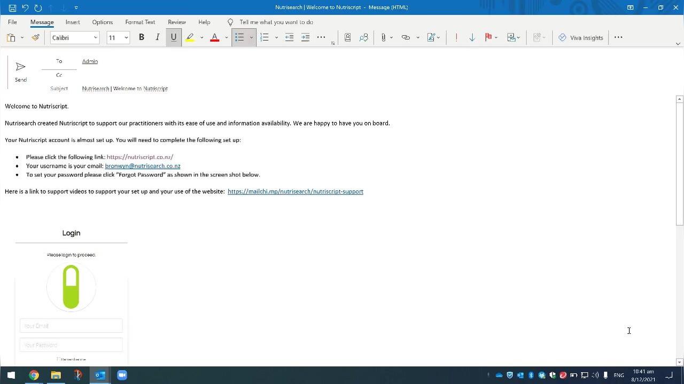This screenshot has height=384, width=684.
Task: Click the Cc button
Action: 59,75
